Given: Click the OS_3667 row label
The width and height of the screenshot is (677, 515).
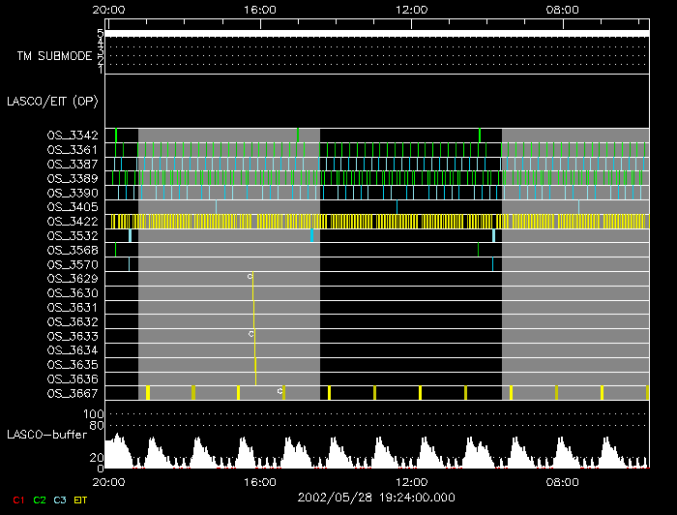Looking at the screenshot, I should pyautogui.click(x=73, y=393).
